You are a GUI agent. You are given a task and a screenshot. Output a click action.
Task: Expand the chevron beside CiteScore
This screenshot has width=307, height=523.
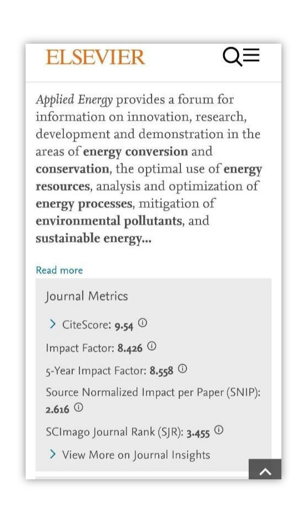(53, 323)
